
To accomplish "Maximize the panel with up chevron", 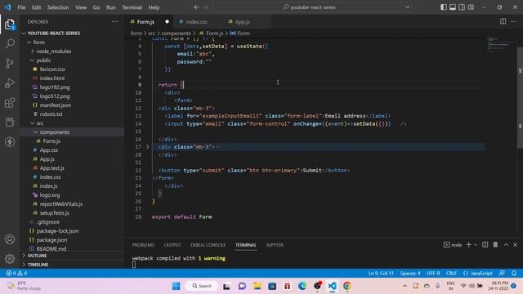I will click(x=506, y=245).
